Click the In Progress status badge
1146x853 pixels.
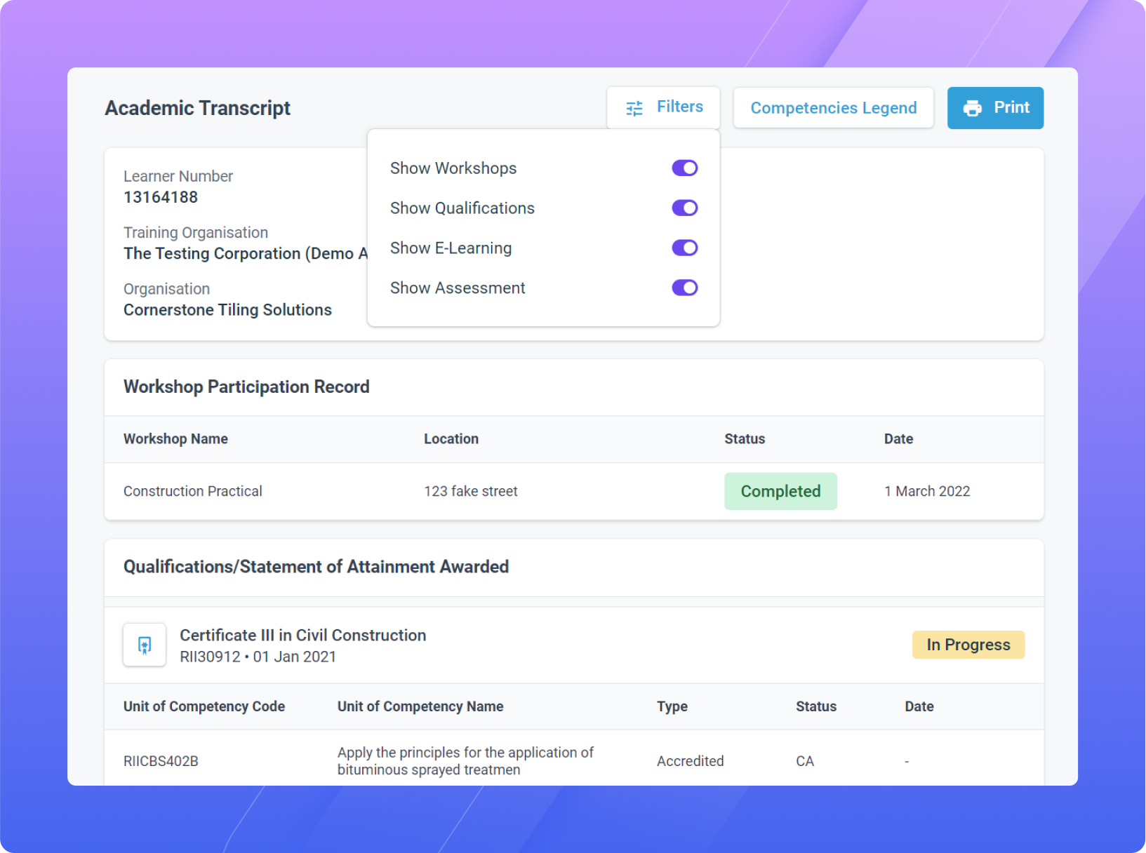click(968, 644)
